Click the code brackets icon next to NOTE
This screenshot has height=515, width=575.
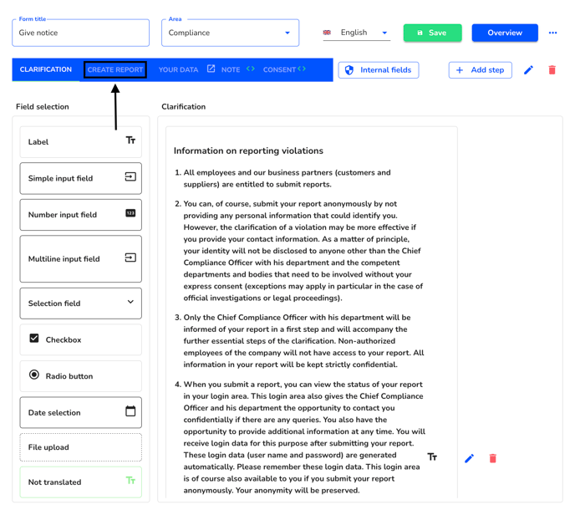coord(251,69)
